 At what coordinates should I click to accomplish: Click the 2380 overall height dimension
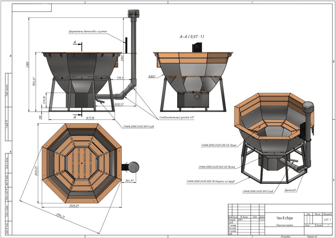pos(27,65)
